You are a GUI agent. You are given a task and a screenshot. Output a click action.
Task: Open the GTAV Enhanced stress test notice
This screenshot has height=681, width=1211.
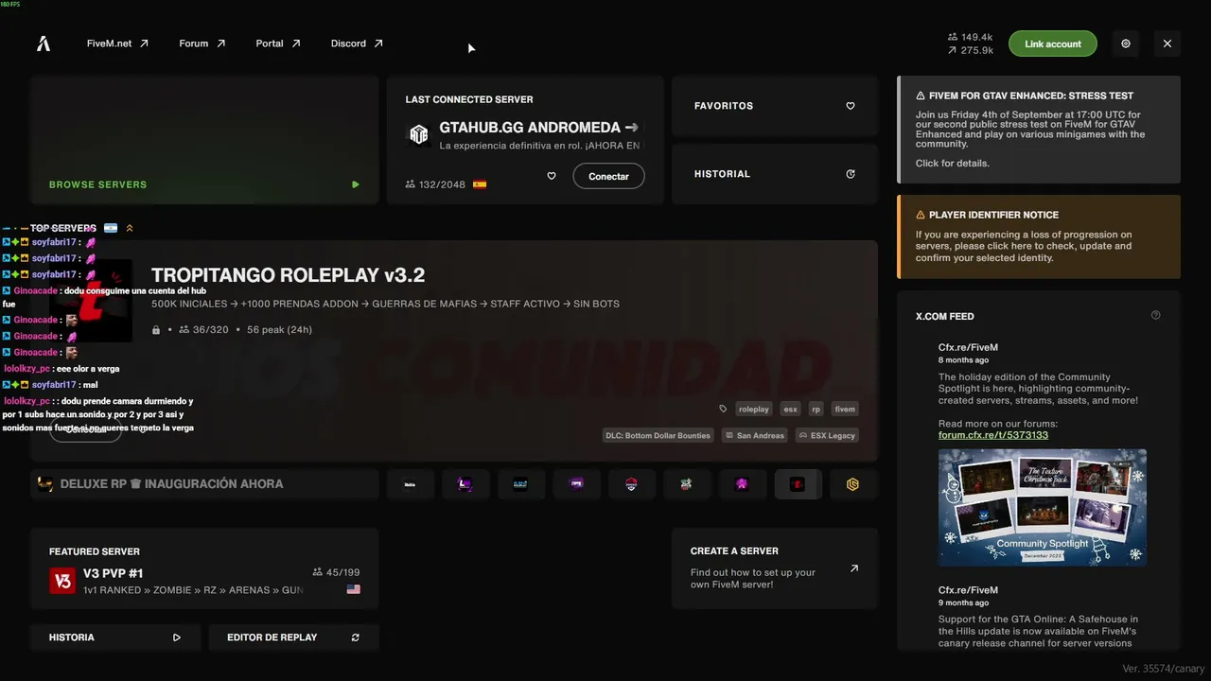1039,130
